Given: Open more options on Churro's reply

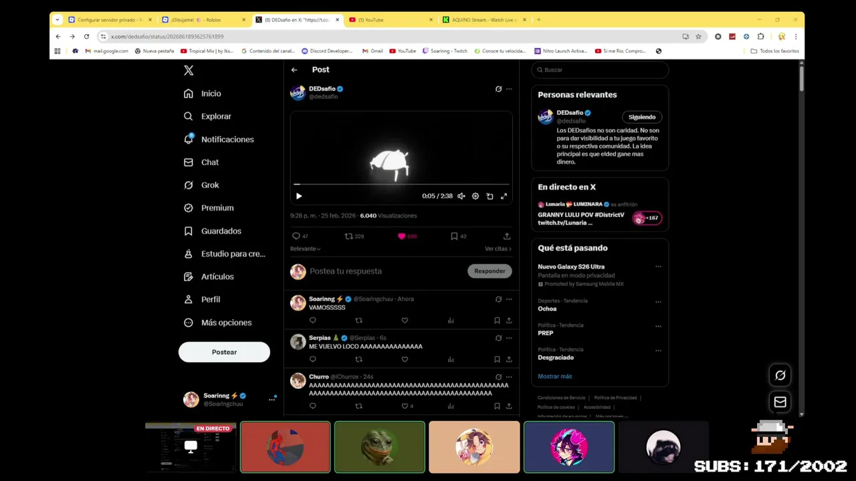Looking at the screenshot, I should tap(509, 377).
